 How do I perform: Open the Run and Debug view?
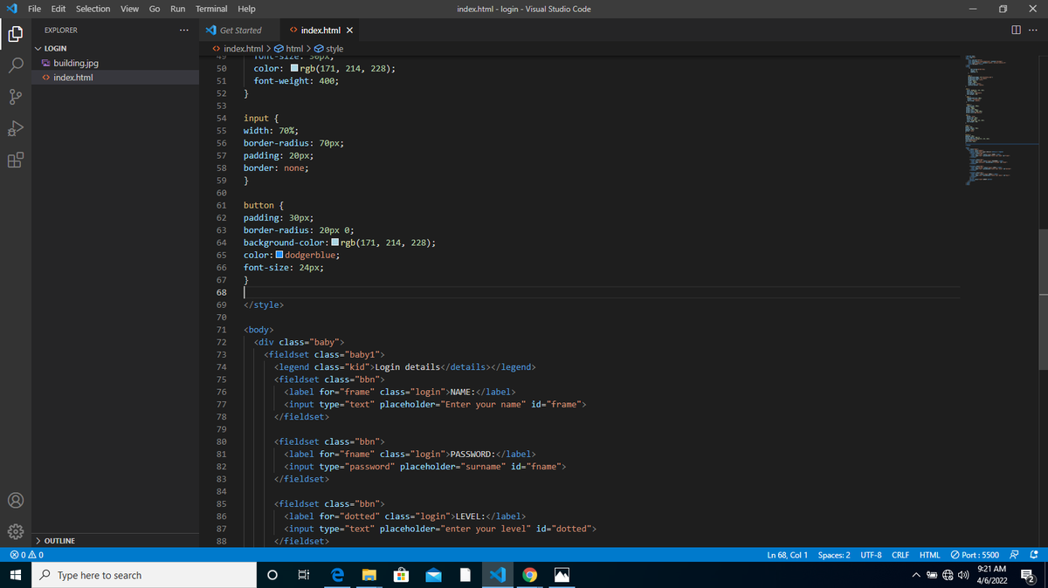pos(15,128)
